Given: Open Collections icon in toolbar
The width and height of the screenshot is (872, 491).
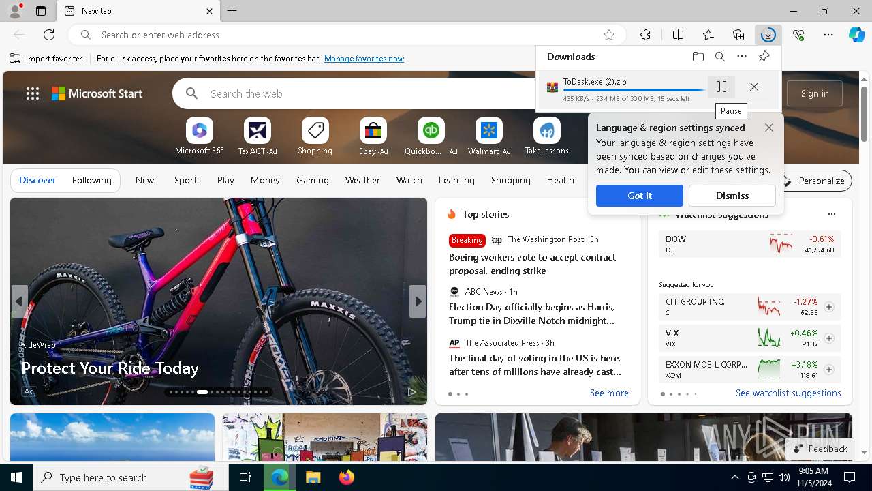Looking at the screenshot, I should pos(738,35).
